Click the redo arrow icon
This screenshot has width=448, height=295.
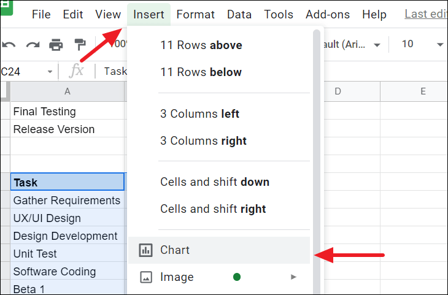pyautogui.click(x=33, y=45)
